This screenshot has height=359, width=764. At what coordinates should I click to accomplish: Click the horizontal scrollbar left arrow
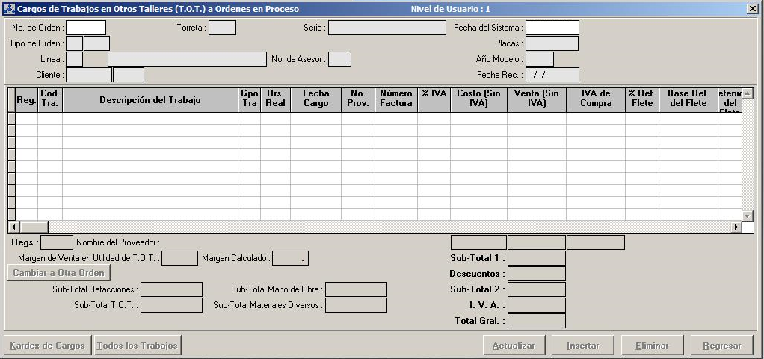pos(13,227)
